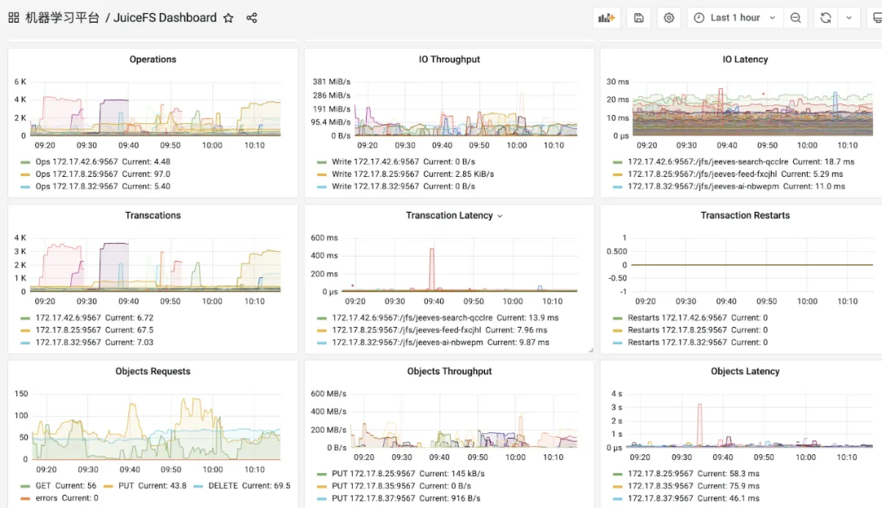Open dashboard grid icon beside 机器学习平台
The height and width of the screenshot is (508, 882).
(x=14, y=18)
